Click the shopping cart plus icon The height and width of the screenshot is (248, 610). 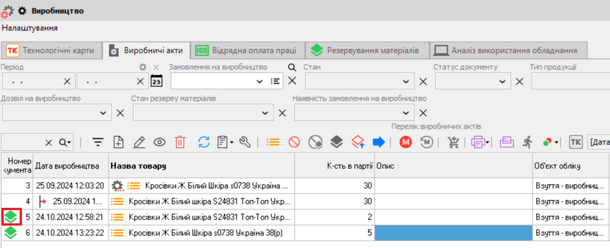point(453,142)
